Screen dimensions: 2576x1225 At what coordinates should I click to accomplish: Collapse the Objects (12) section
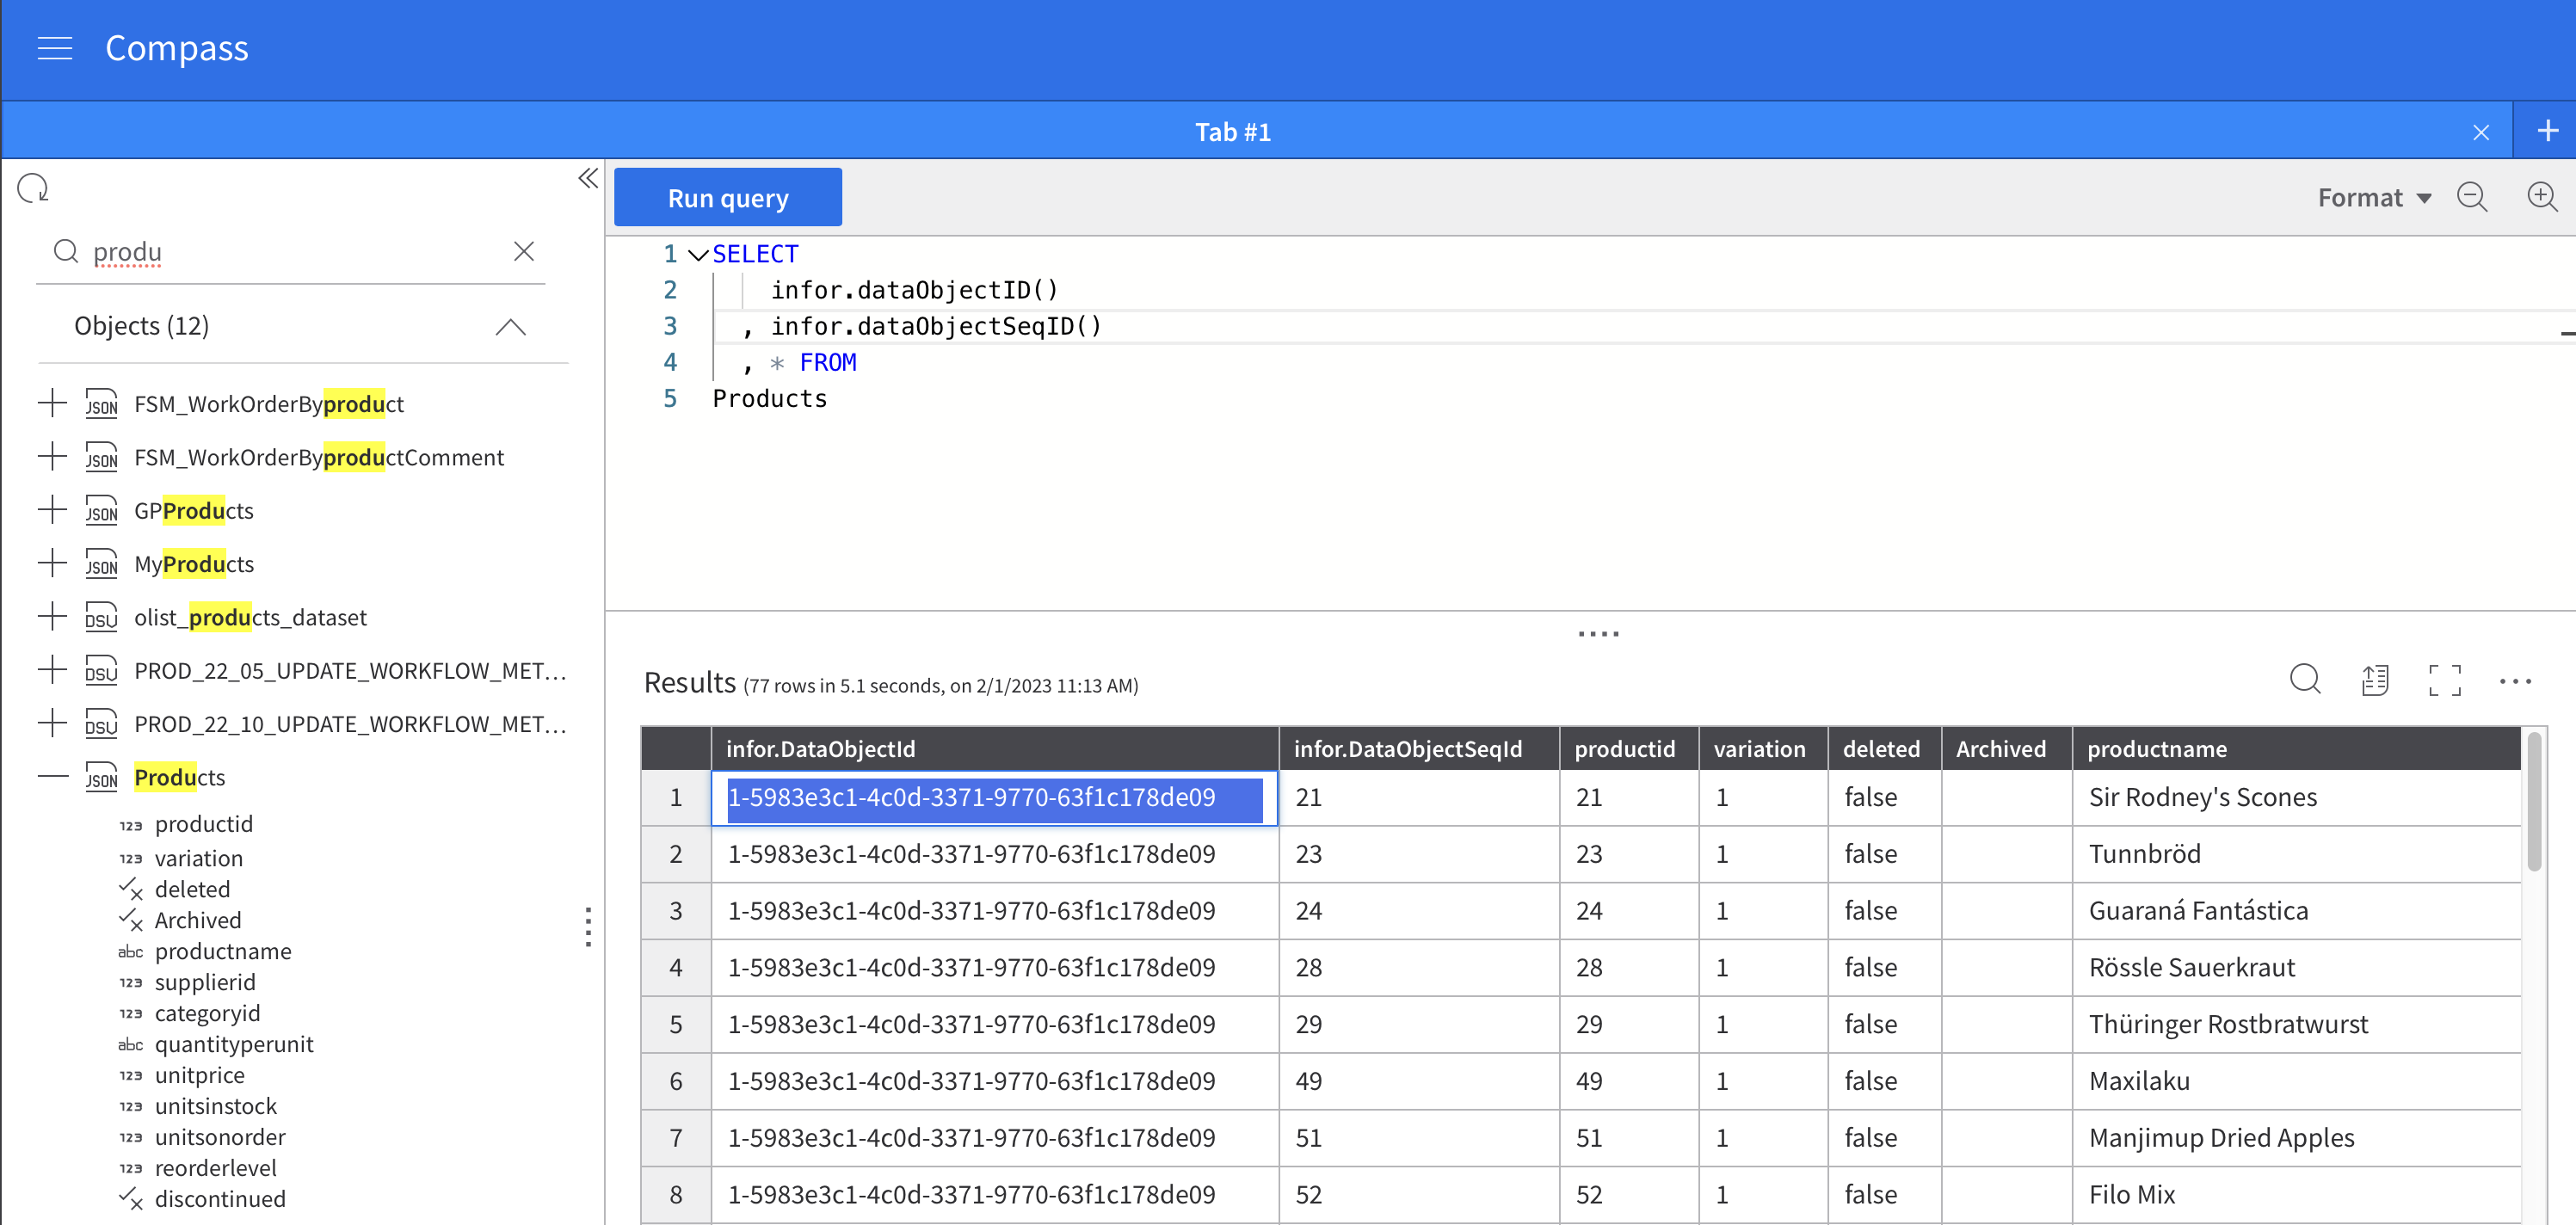coord(510,327)
